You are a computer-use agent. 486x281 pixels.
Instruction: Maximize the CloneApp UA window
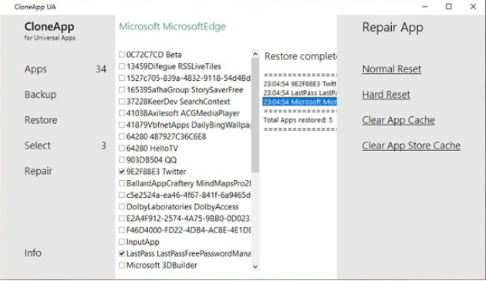click(448, 6)
